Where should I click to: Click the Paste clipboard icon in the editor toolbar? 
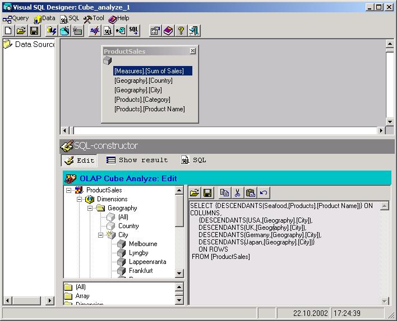click(251, 193)
